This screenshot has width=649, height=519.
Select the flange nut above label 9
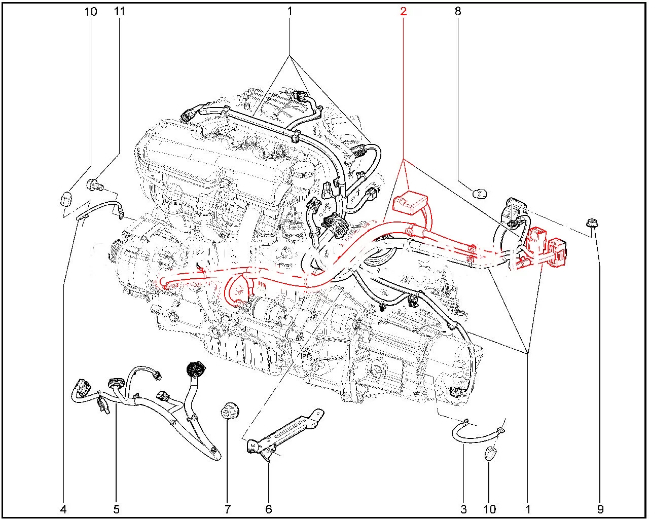592,223
